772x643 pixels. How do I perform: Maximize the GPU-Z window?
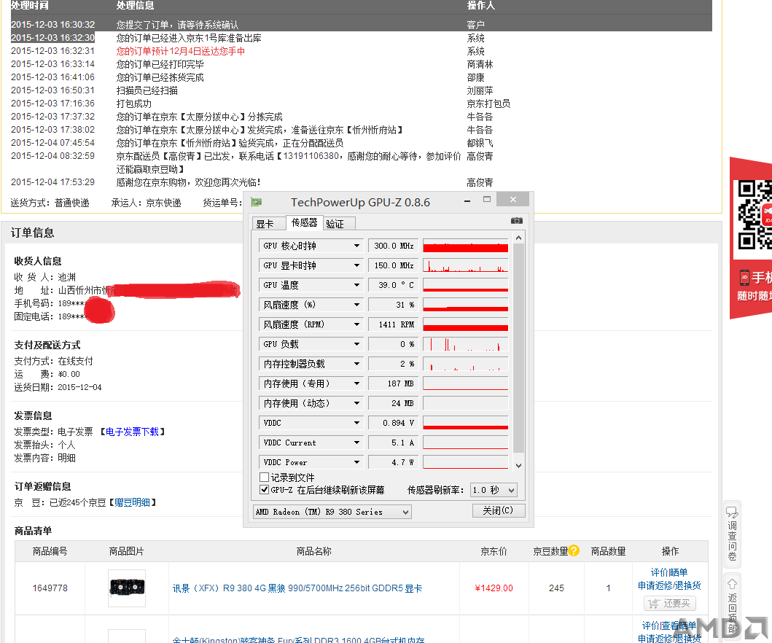(x=487, y=200)
